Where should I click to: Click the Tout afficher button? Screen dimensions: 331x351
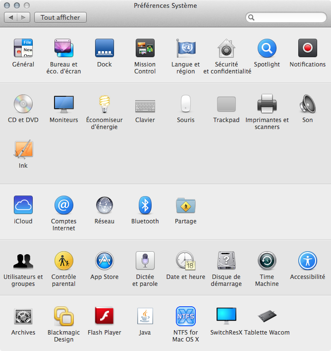click(60, 17)
